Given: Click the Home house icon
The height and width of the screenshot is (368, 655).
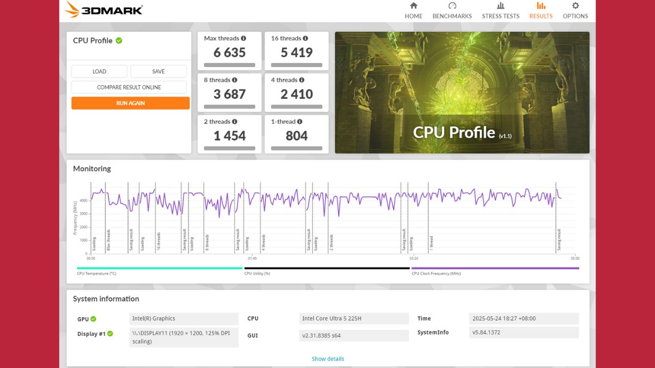Looking at the screenshot, I should [x=413, y=6].
